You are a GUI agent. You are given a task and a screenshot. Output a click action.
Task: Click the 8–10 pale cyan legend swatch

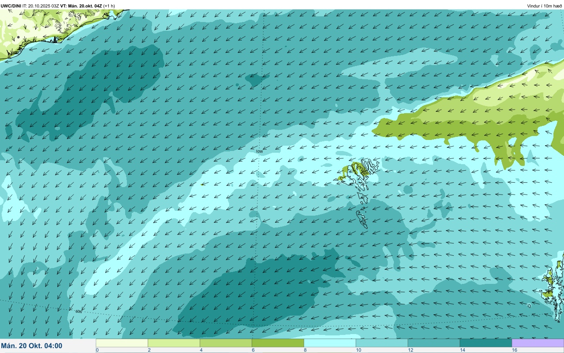coord(330,343)
